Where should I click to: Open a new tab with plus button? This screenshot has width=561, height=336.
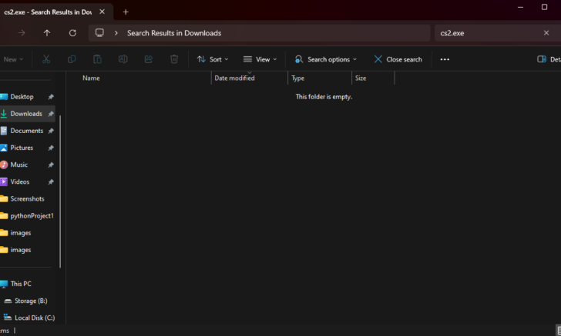pyautogui.click(x=126, y=12)
